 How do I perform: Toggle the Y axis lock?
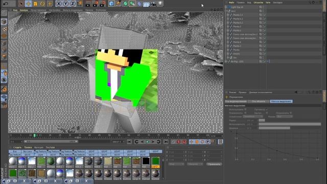[x=66, y=4]
